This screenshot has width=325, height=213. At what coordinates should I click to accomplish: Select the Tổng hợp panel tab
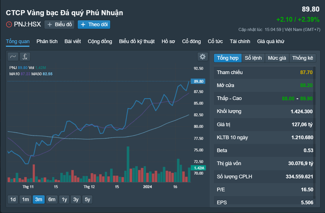coord(228,58)
